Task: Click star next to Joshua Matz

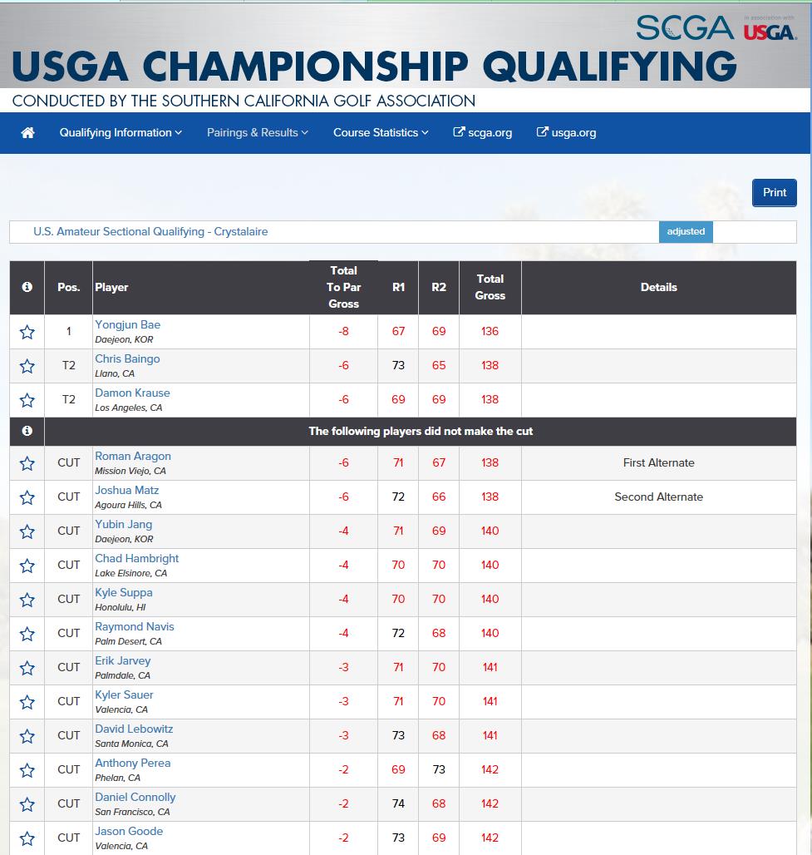Action: coord(27,497)
